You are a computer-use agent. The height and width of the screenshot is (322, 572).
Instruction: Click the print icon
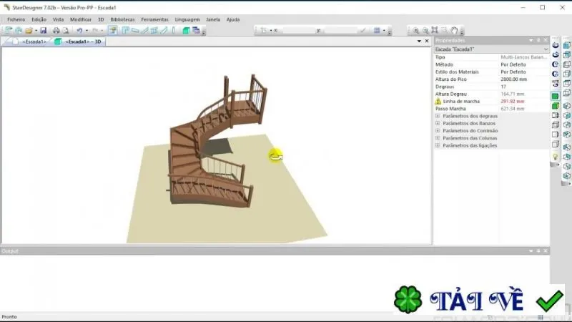(56, 30)
